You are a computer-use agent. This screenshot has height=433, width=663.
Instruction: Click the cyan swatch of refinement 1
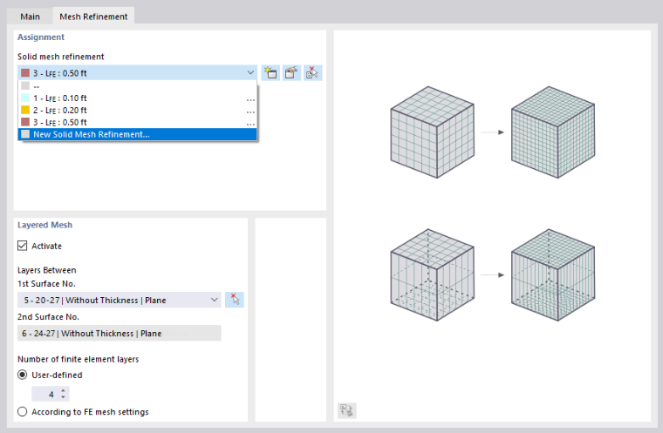[25, 98]
